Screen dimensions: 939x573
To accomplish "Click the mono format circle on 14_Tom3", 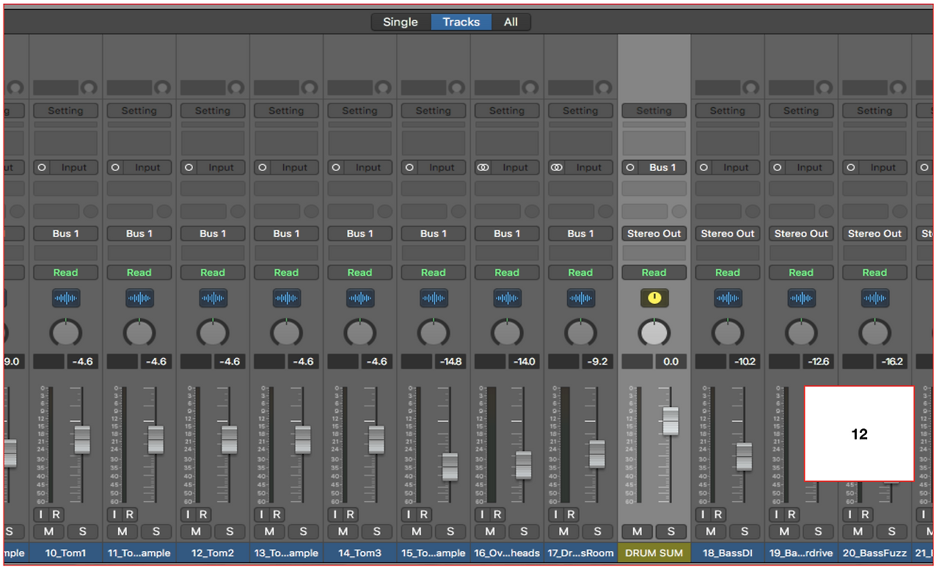I will pos(336,167).
